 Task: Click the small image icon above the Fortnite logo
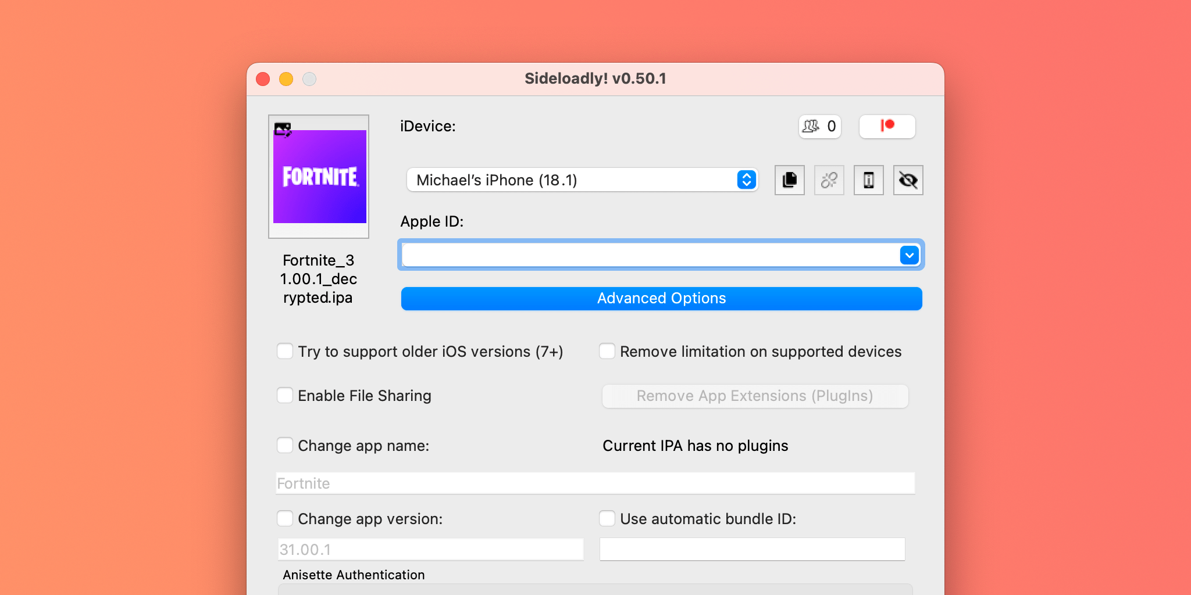click(x=283, y=130)
